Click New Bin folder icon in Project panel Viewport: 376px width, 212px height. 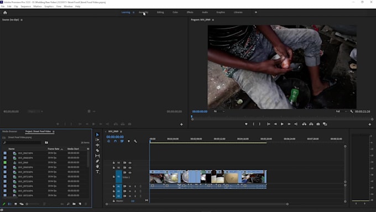coord(74,204)
